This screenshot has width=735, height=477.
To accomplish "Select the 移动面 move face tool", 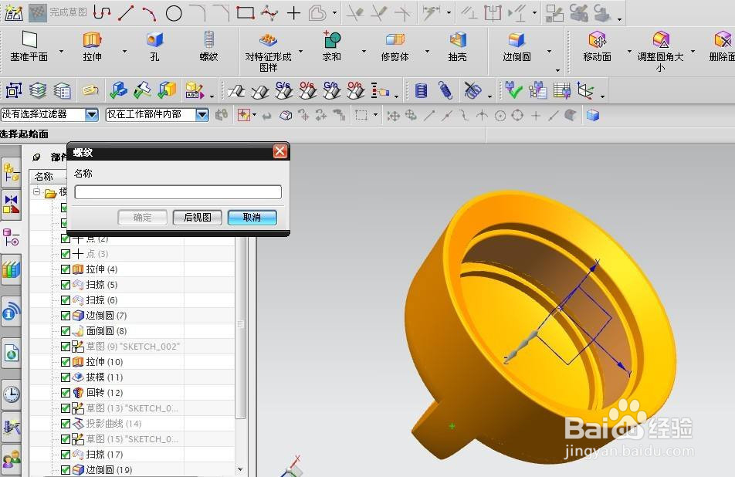I will click(598, 46).
